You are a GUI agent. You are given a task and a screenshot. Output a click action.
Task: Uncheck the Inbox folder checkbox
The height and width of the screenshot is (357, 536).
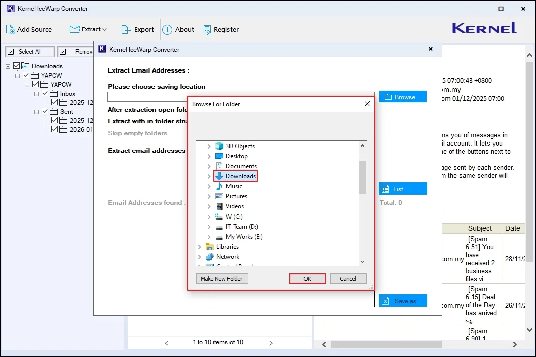(x=45, y=94)
